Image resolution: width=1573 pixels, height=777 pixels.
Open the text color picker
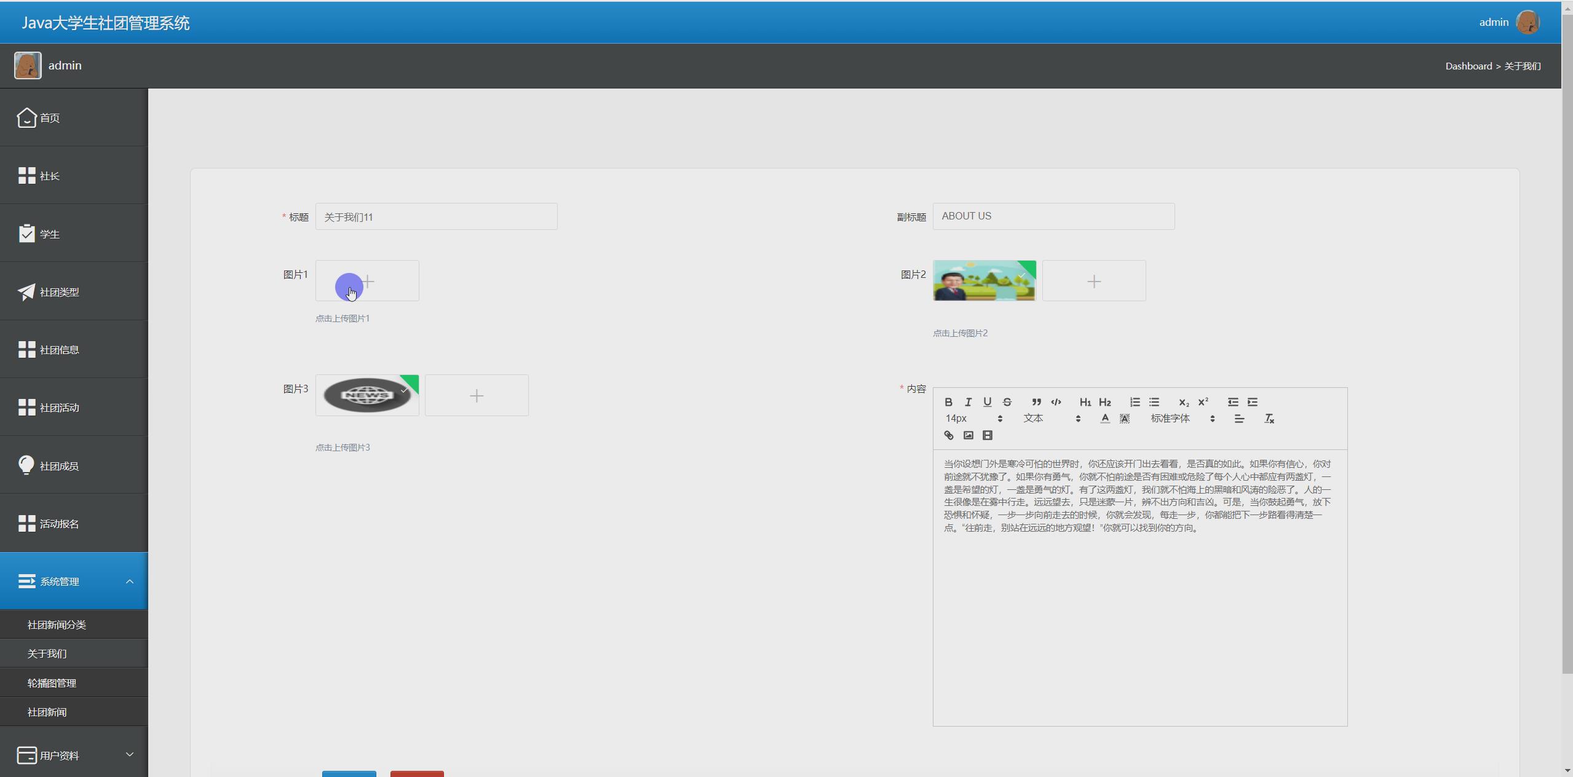(1104, 419)
